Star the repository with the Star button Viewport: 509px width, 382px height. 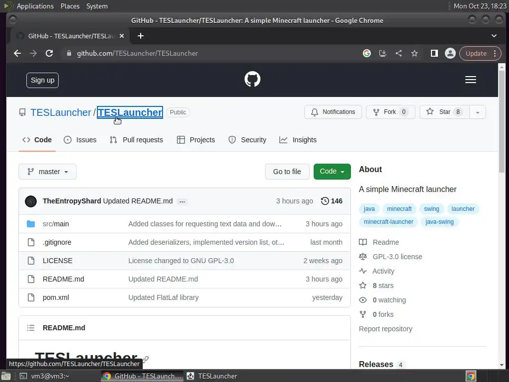[444, 112]
